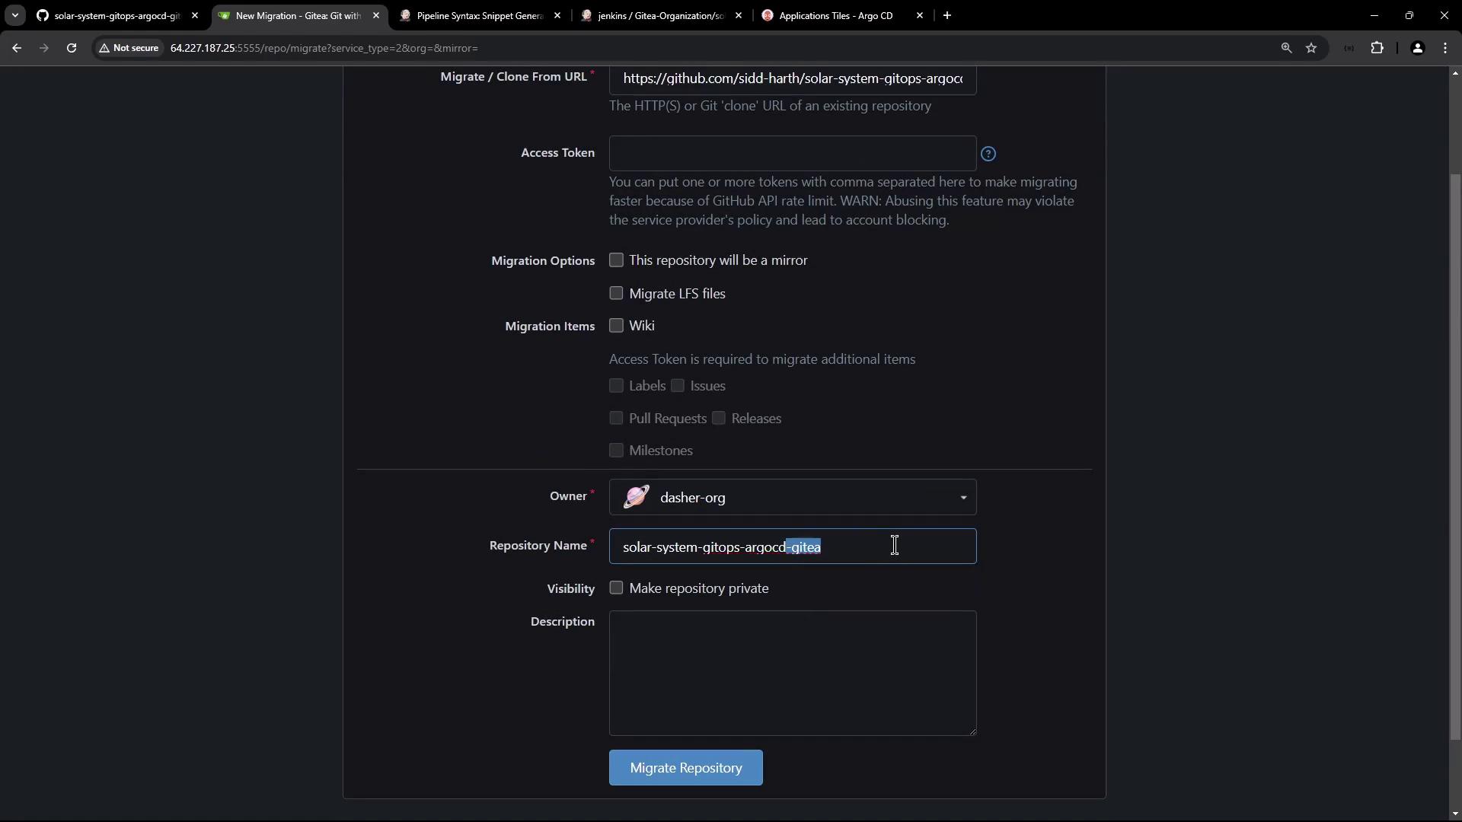The height and width of the screenshot is (822, 1462).
Task: Open new tab with plus icon
Action: click(947, 15)
